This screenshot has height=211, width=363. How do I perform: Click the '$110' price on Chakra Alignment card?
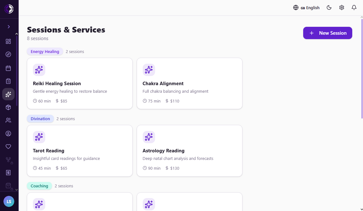click(172, 101)
